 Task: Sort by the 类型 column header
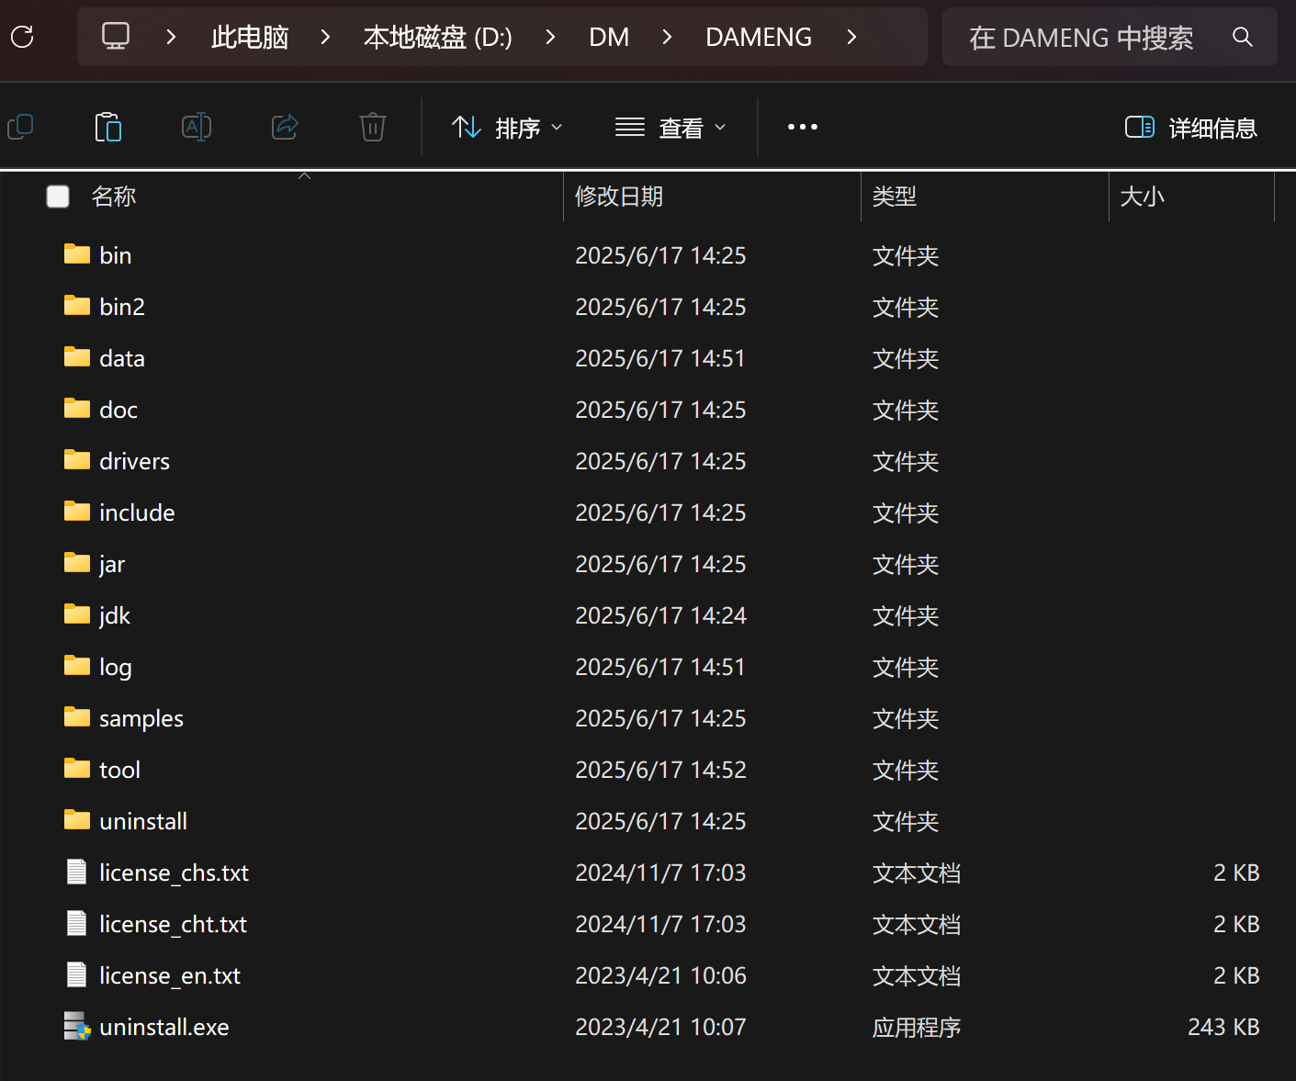pyautogui.click(x=895, y=197)
